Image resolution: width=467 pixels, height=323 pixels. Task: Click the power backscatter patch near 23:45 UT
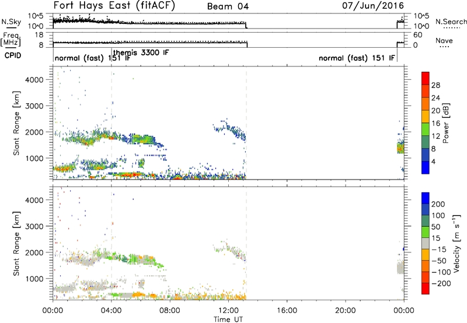tap(400, 147)
